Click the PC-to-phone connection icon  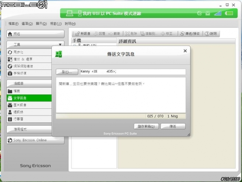74,13
